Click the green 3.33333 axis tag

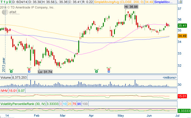click(184, 111)
